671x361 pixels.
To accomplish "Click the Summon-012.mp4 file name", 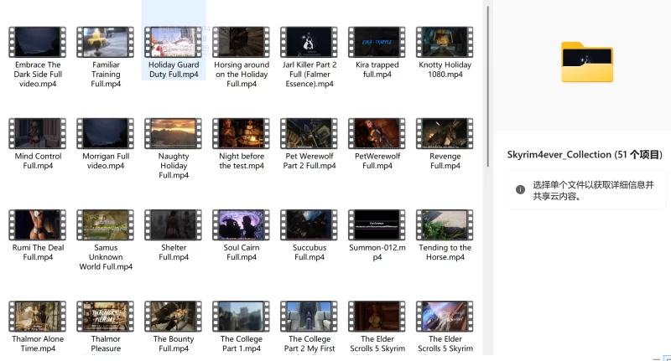I will point(377,252).
